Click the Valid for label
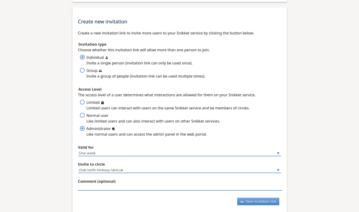 (86, 147)
